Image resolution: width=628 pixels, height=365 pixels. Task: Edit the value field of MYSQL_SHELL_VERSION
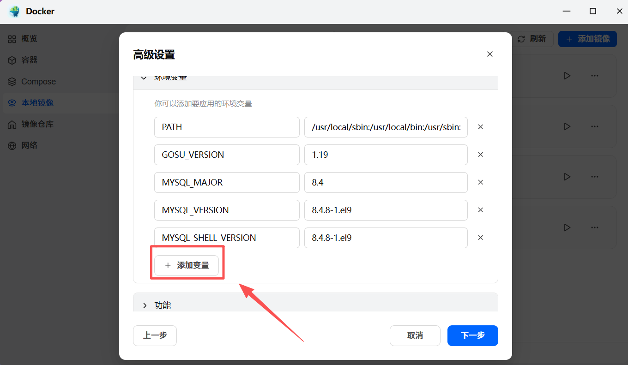(386, 238)
